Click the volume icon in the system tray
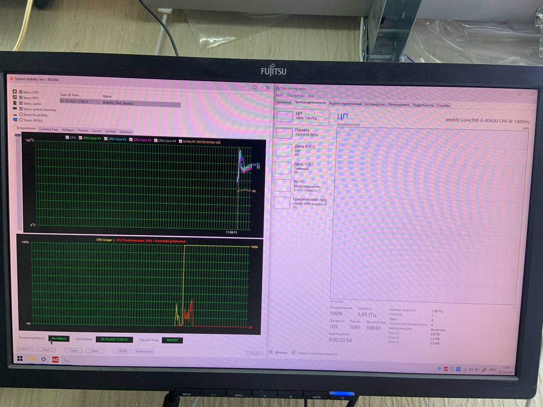The height and width of the screenshot is (407, 543). 470,370
